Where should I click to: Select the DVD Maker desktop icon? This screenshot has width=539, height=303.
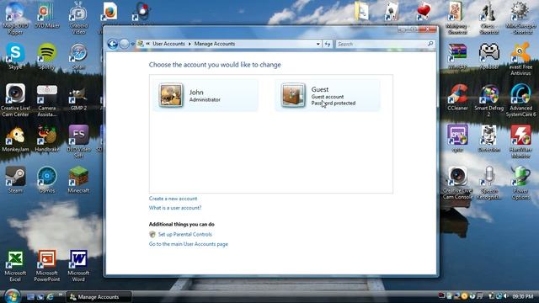pyautogui.click(x=47, y=15)
